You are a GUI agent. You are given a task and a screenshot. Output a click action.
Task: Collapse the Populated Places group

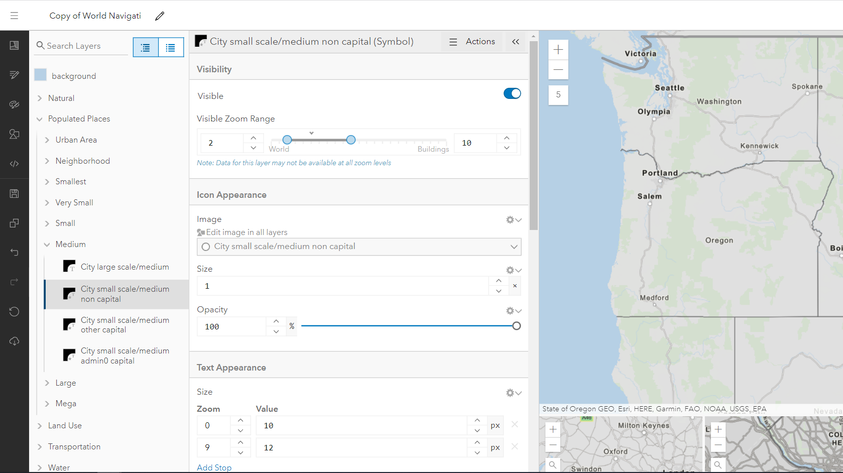click(x=40, y=119)
